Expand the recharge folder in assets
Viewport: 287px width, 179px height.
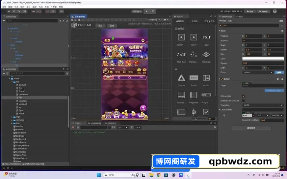[x=12, y=120]
